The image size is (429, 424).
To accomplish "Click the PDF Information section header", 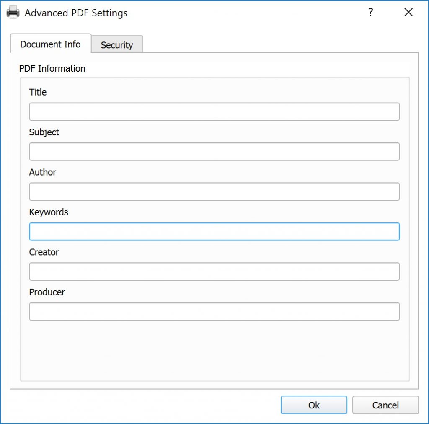I will (52, 68).
